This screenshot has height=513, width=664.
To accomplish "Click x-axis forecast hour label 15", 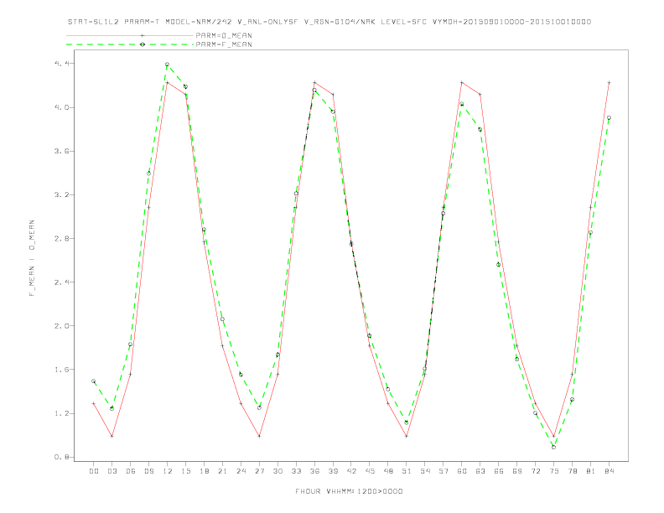I will (x=185, y=471).
